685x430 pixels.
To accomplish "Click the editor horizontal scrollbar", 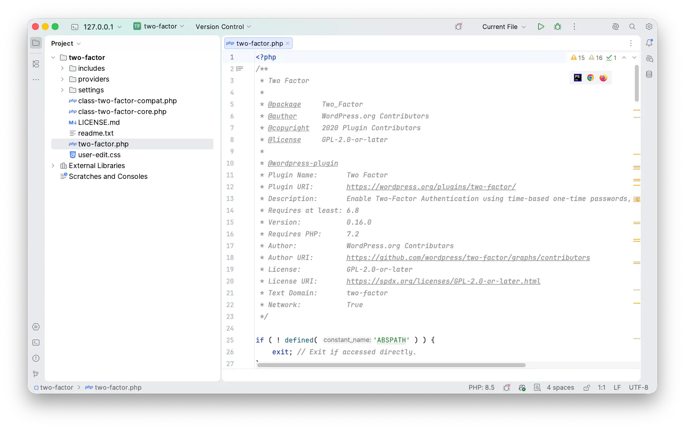I will coord(391,365).
